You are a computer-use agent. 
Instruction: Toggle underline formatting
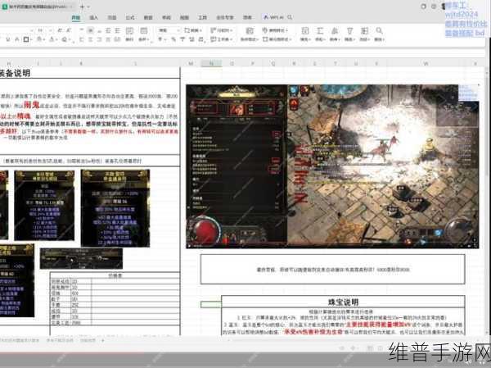tap(8, 39)
